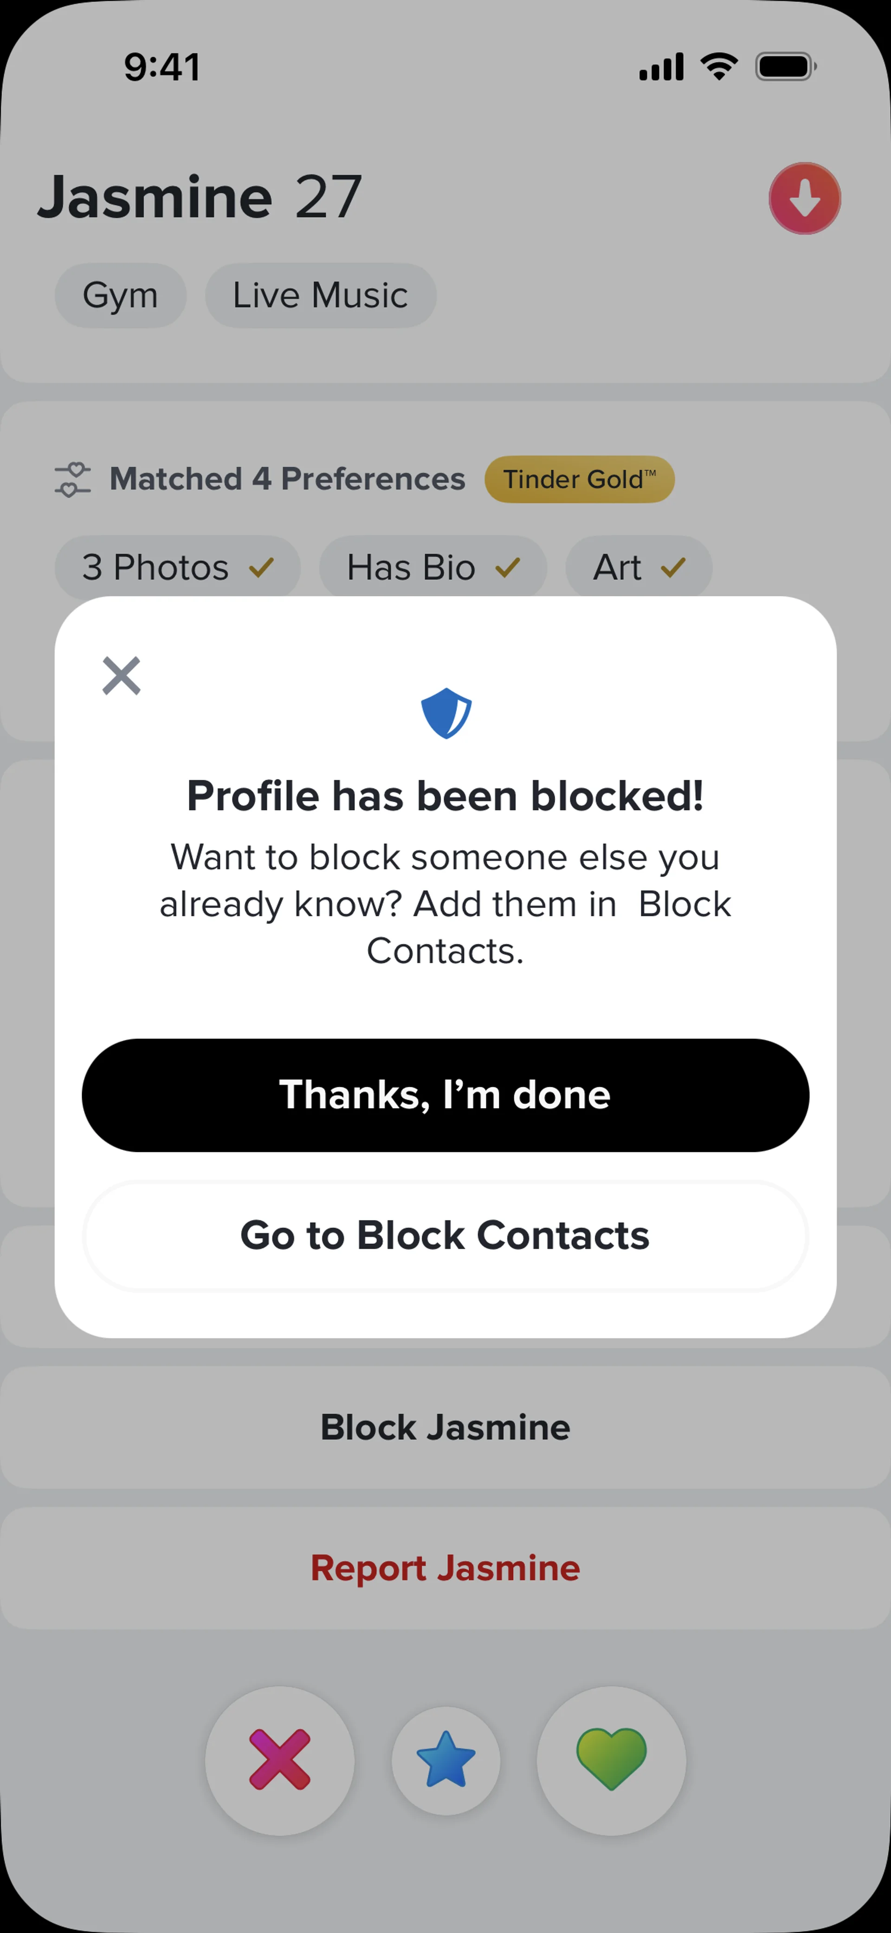The width and height of the screenshot is (891, 1933).
Task: Tap the Nope X button
Action: pyautogui.click(x=280, y=1760)
